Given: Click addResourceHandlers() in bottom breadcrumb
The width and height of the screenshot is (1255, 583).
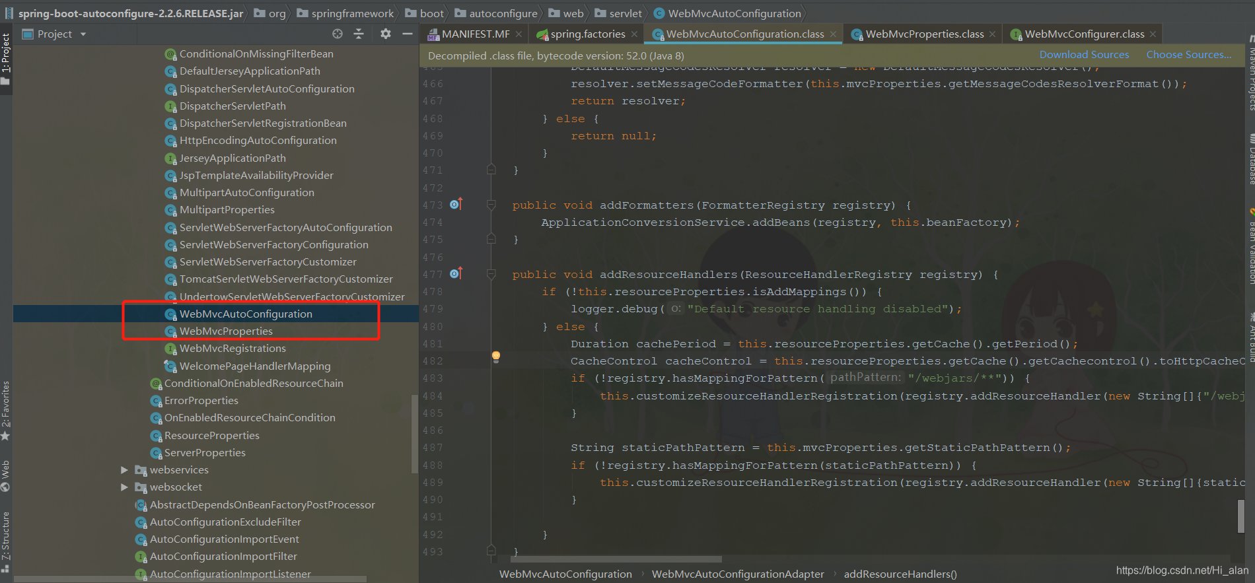Looking at the screenshot, I should click(900, 574).
